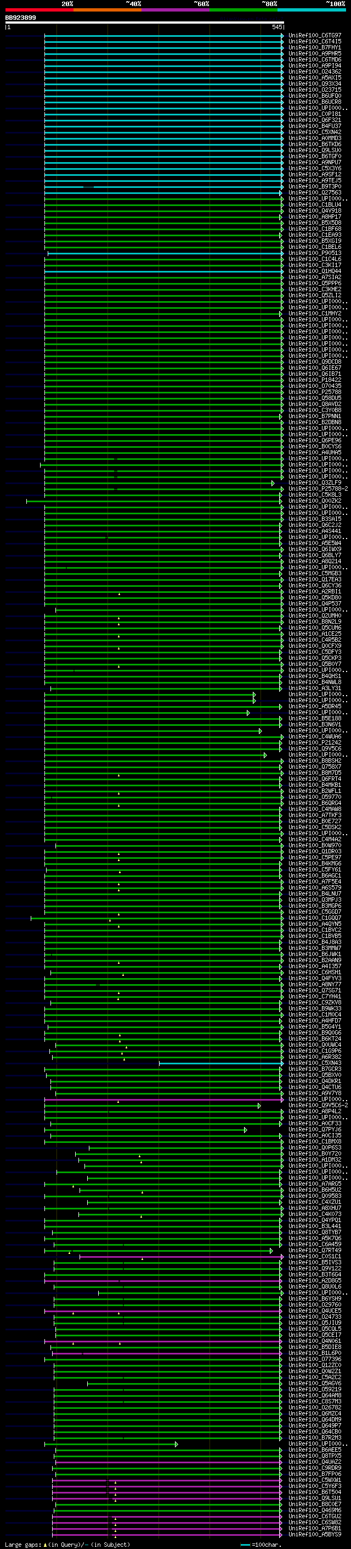
Task: Select UniRef100_P90513 label
Action: [314, 253]
